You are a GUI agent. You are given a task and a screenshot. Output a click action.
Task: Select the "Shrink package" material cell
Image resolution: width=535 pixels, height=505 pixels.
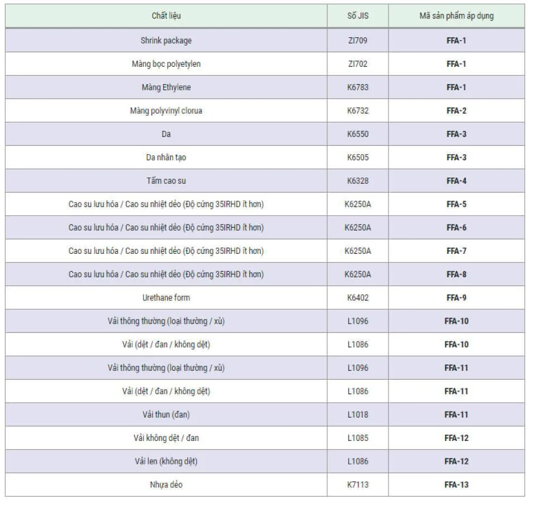(166, 41)
